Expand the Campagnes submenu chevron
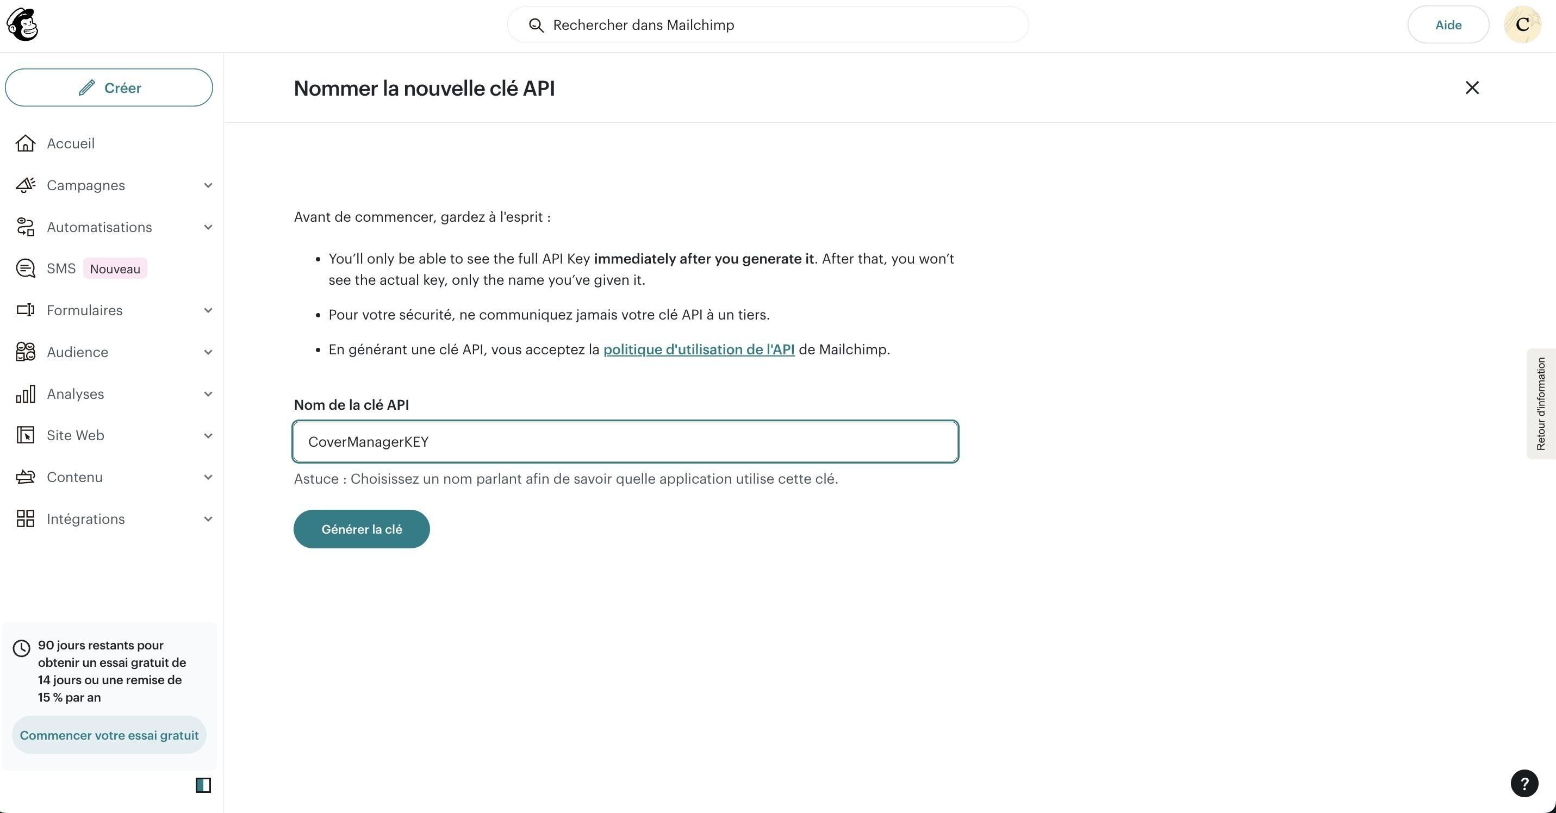Screen dimensions: 1556x813 [208, 185]
